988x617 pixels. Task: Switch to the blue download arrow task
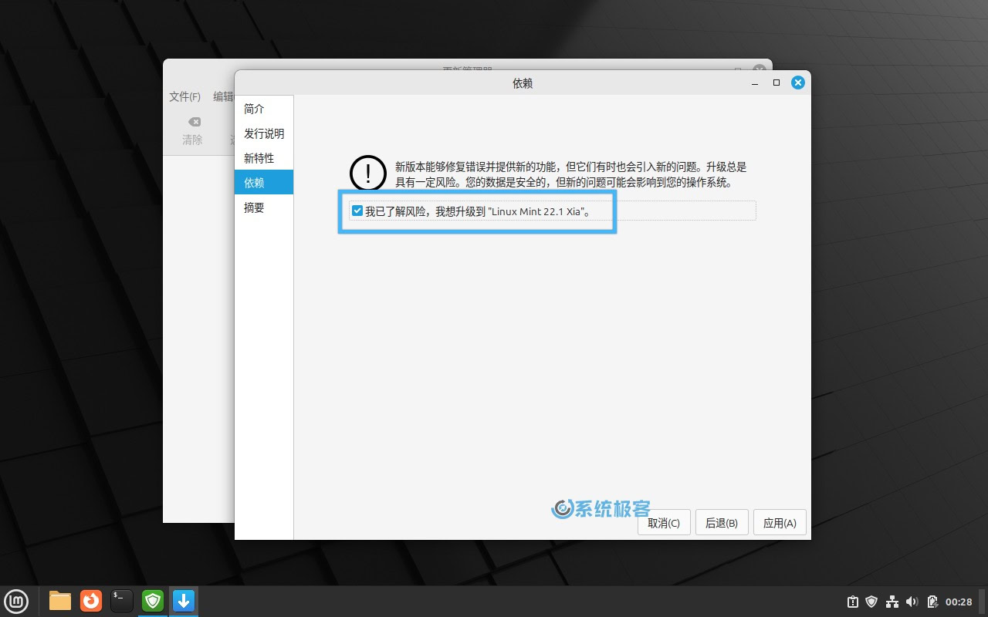point(184,600)
